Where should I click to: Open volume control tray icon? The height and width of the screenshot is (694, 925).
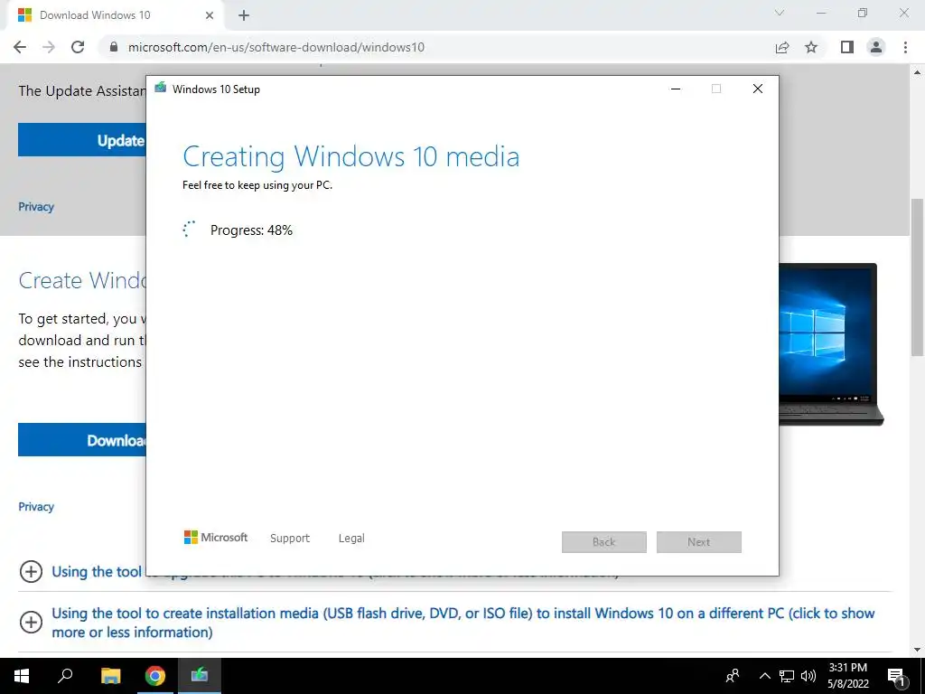pyautogui.click(x=808, y=676)
